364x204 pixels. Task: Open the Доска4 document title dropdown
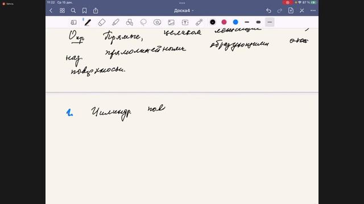tap(184, 11)
